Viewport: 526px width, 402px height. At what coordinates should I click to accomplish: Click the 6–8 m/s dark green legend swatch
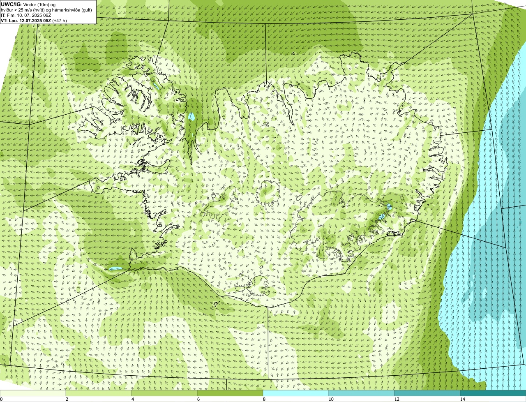(230, 393)
